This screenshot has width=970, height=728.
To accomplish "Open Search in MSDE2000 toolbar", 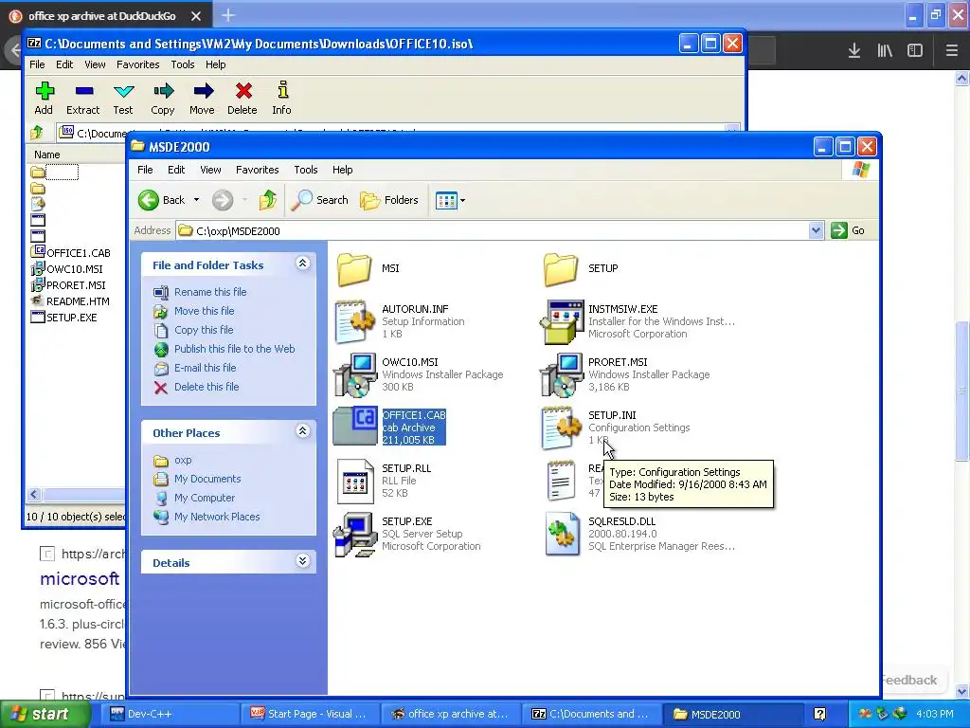I will coord(320,200).
